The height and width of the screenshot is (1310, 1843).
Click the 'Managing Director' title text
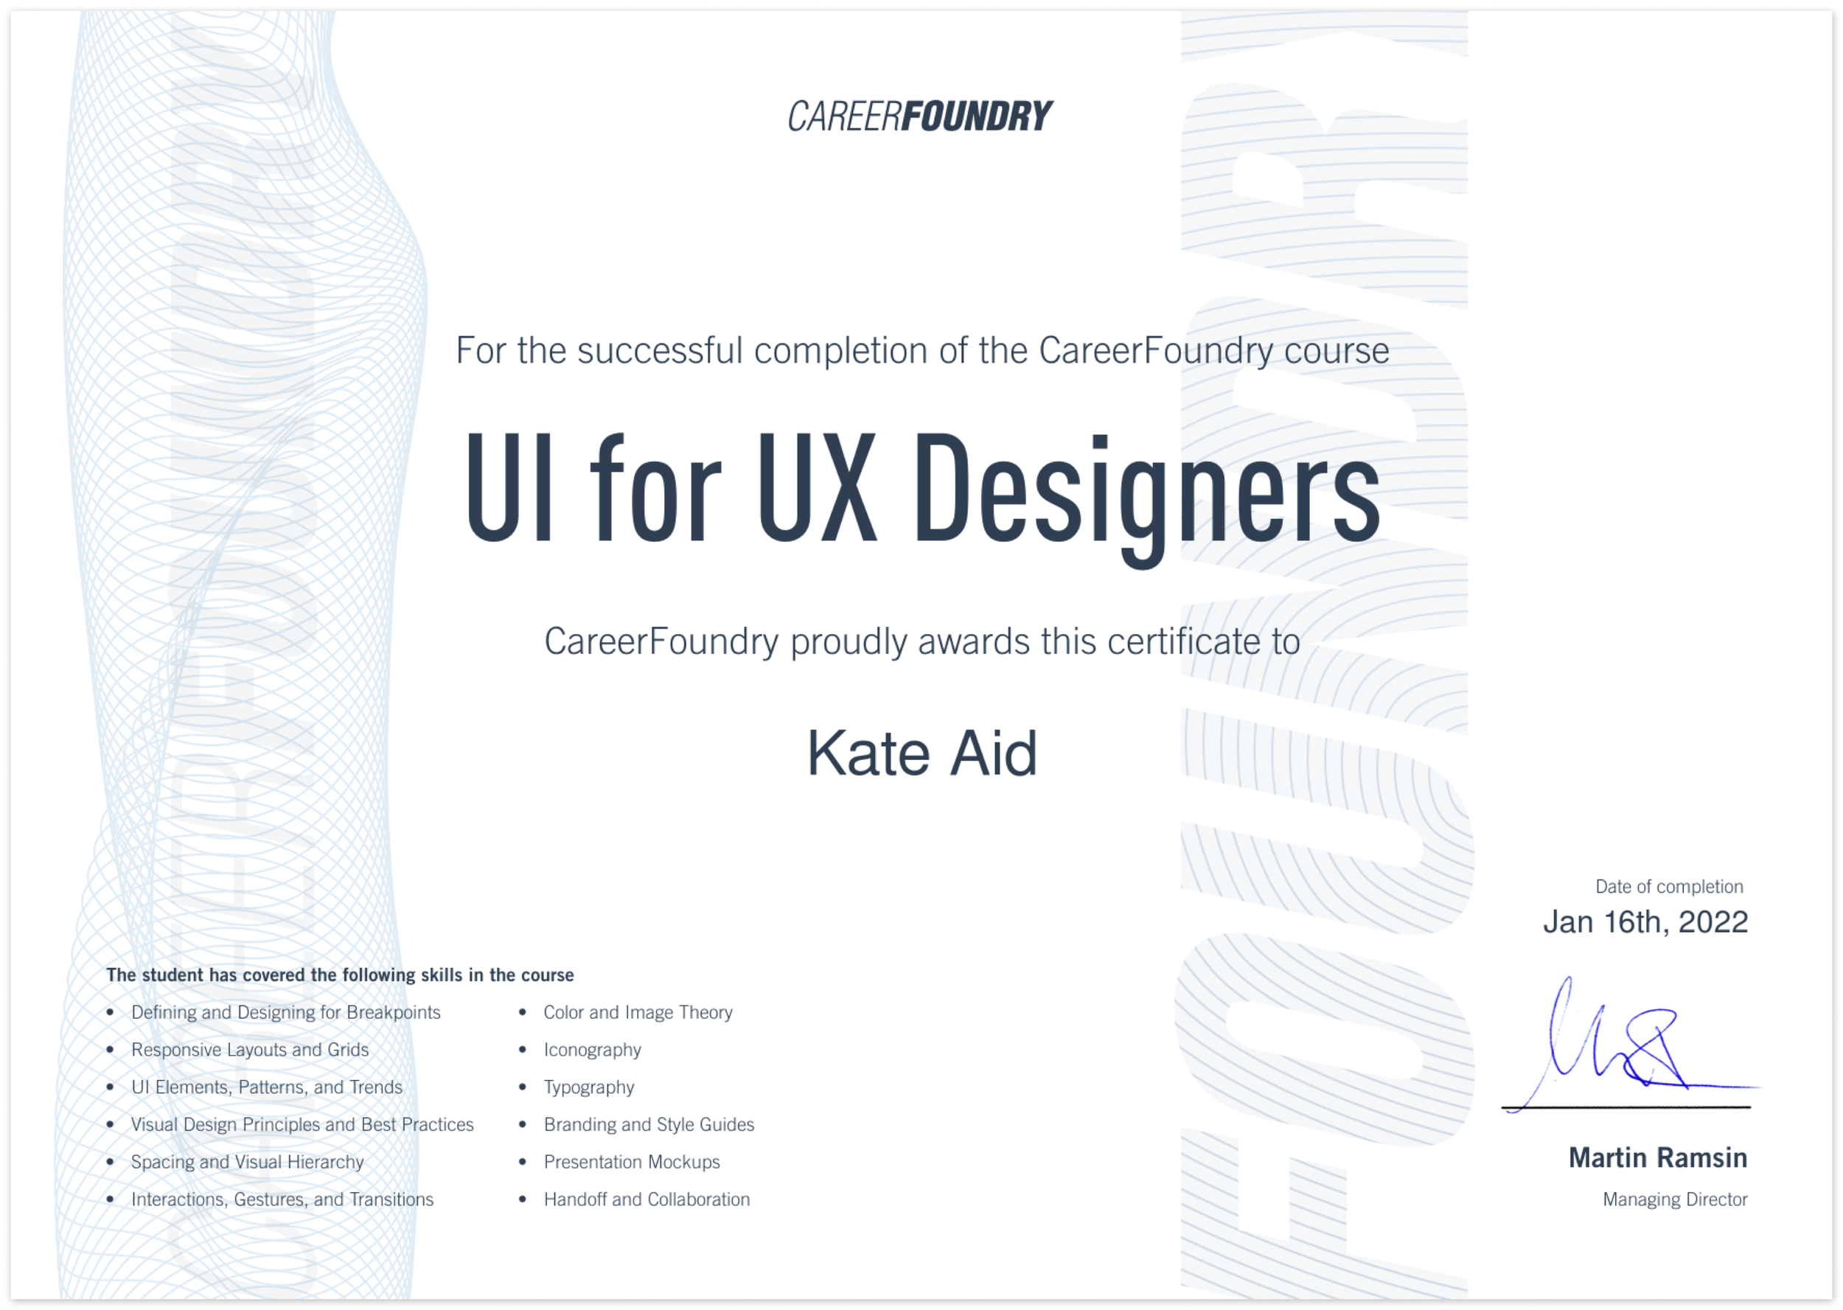coord(1673,1199)
